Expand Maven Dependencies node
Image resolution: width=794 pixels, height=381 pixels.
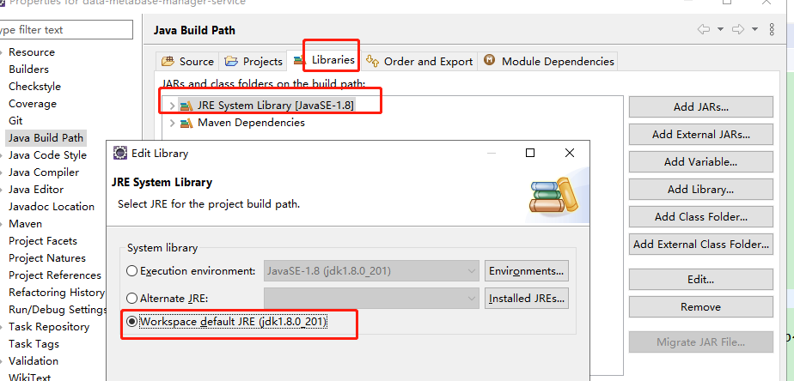172,123
